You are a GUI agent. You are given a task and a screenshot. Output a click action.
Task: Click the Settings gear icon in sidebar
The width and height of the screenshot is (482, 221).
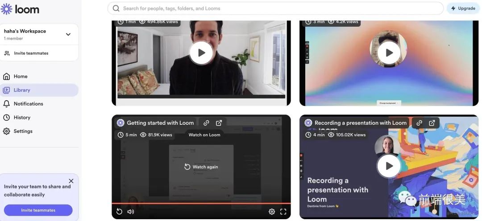[x=6, y=131]
